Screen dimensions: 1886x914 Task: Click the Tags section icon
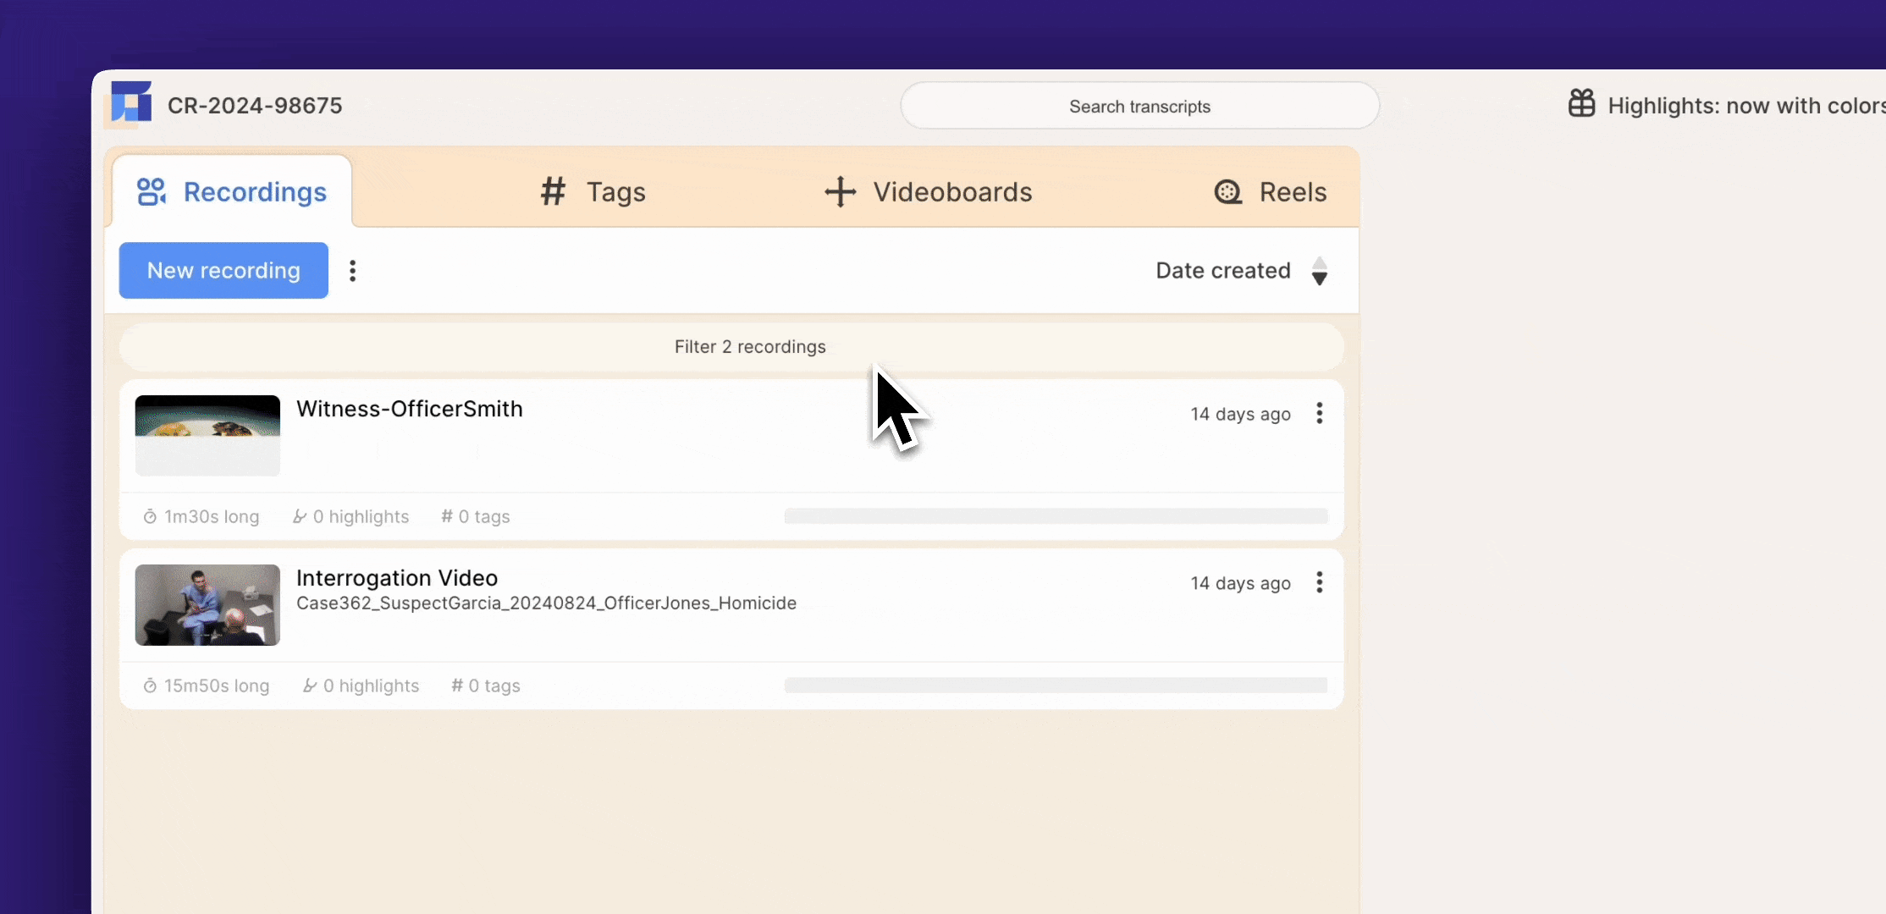click(554, 191)
